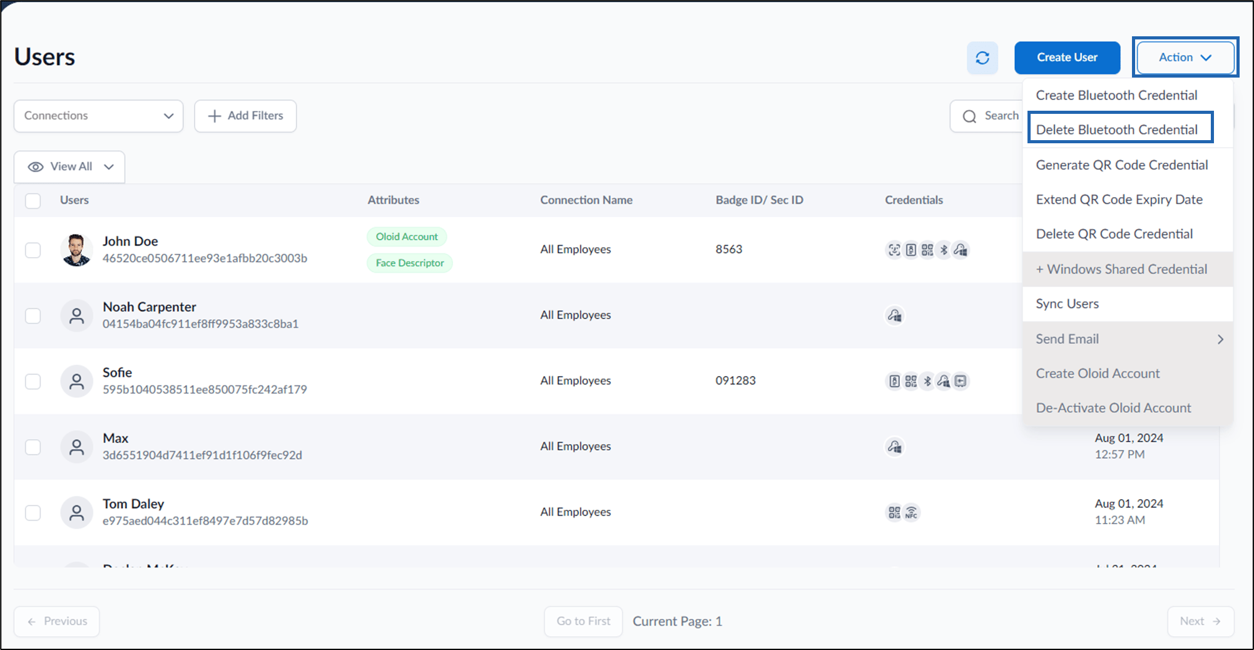Click Tom Daley's NFC credential icon
This screenshot has width=1254, height=650.
[912, 512]
